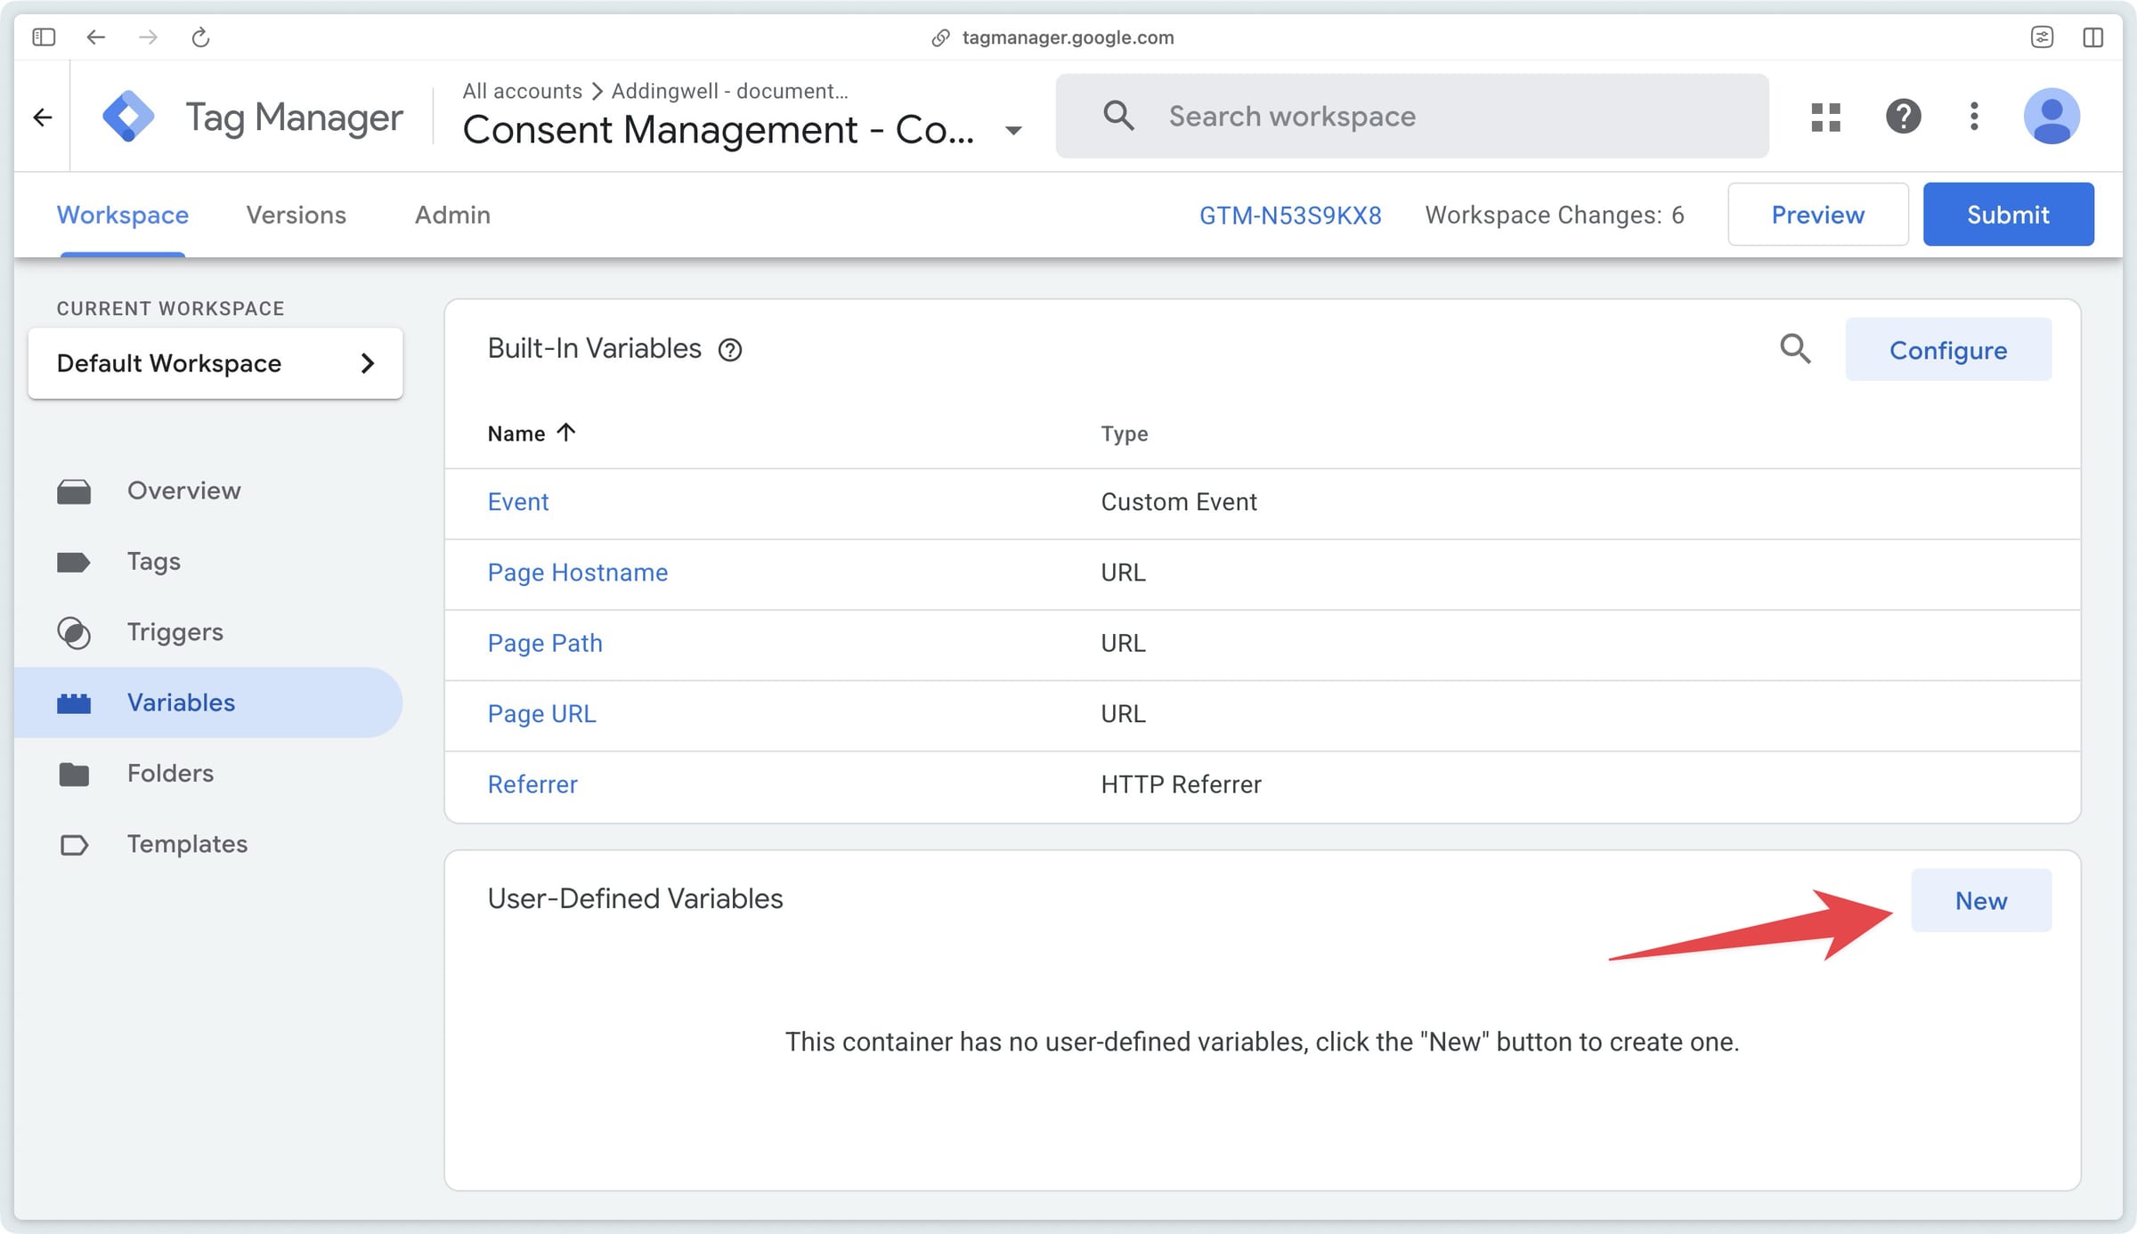Viewport: 2137px width, 1234px height.
Task: Expand the container selector dropdown arrow
Action: tap(1012, 131)
